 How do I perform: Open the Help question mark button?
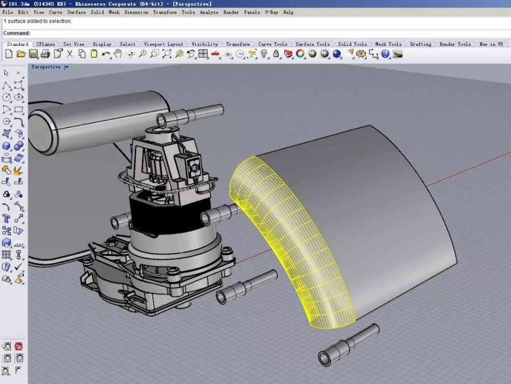point(386,54)
